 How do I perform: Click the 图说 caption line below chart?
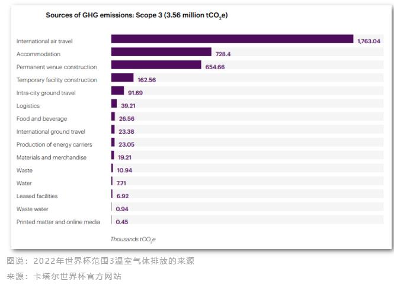[100, 261]
